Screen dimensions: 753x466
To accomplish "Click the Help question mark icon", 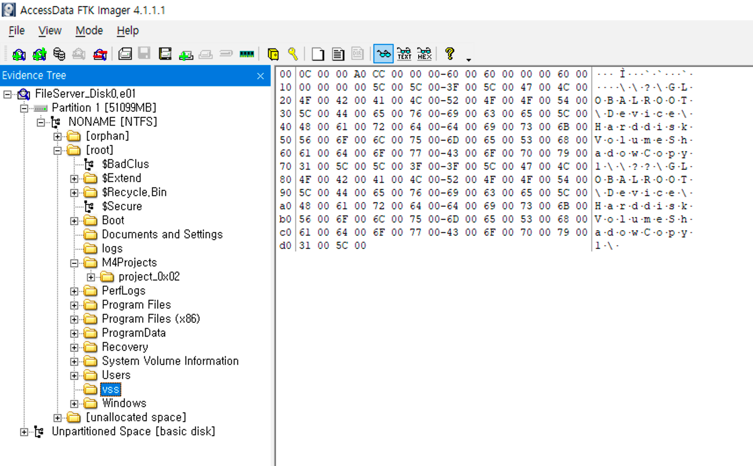I will tap(449, 54).
